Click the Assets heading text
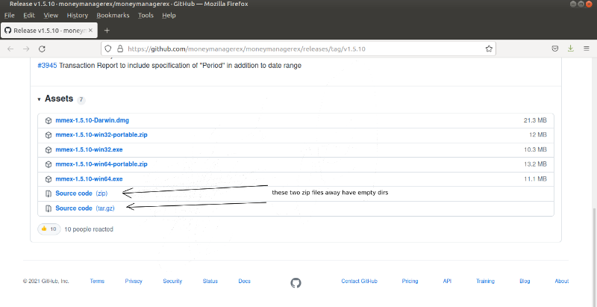 point(59,99)
